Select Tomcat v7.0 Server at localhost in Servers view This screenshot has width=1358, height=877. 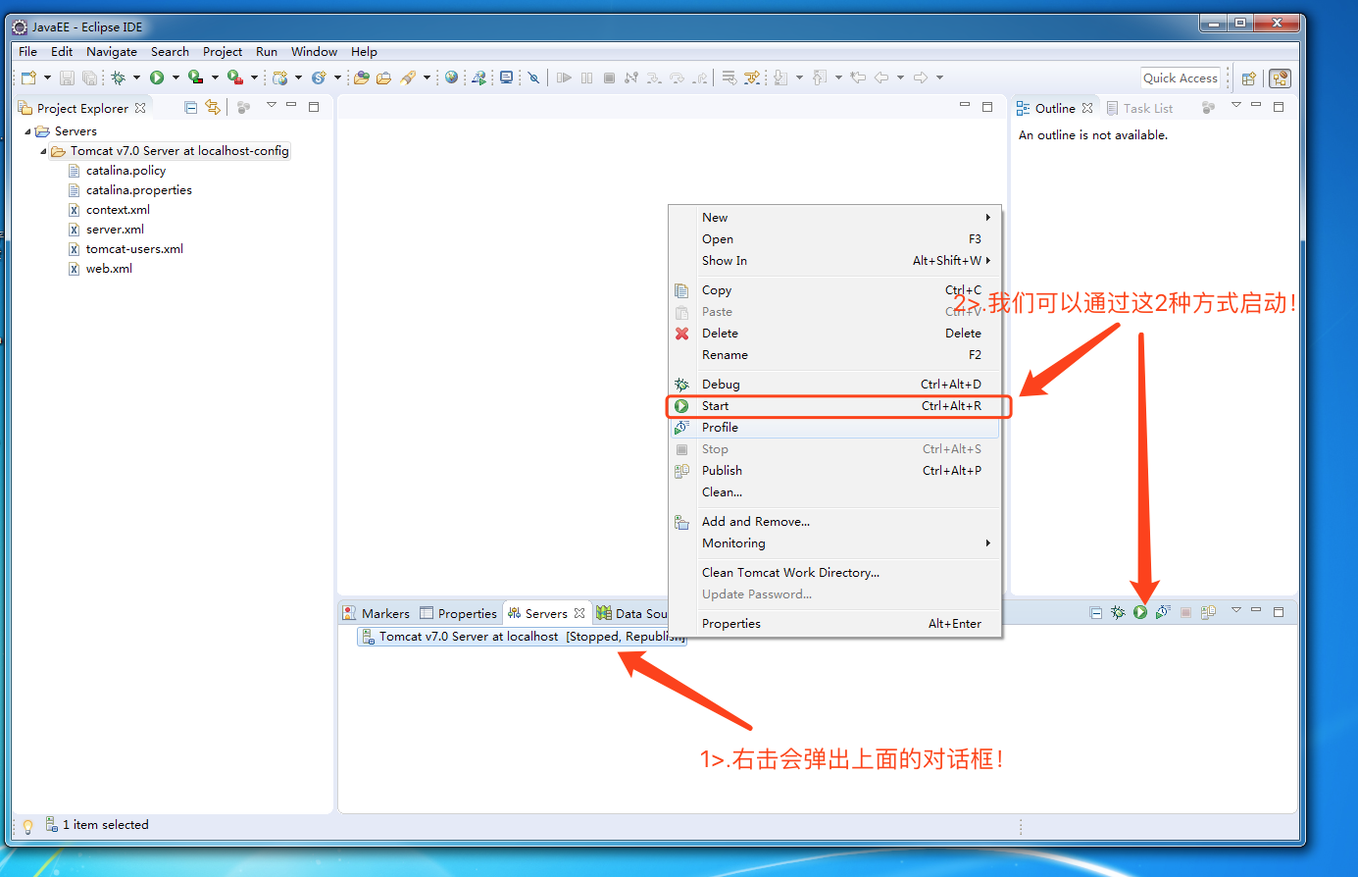(523, 637)
